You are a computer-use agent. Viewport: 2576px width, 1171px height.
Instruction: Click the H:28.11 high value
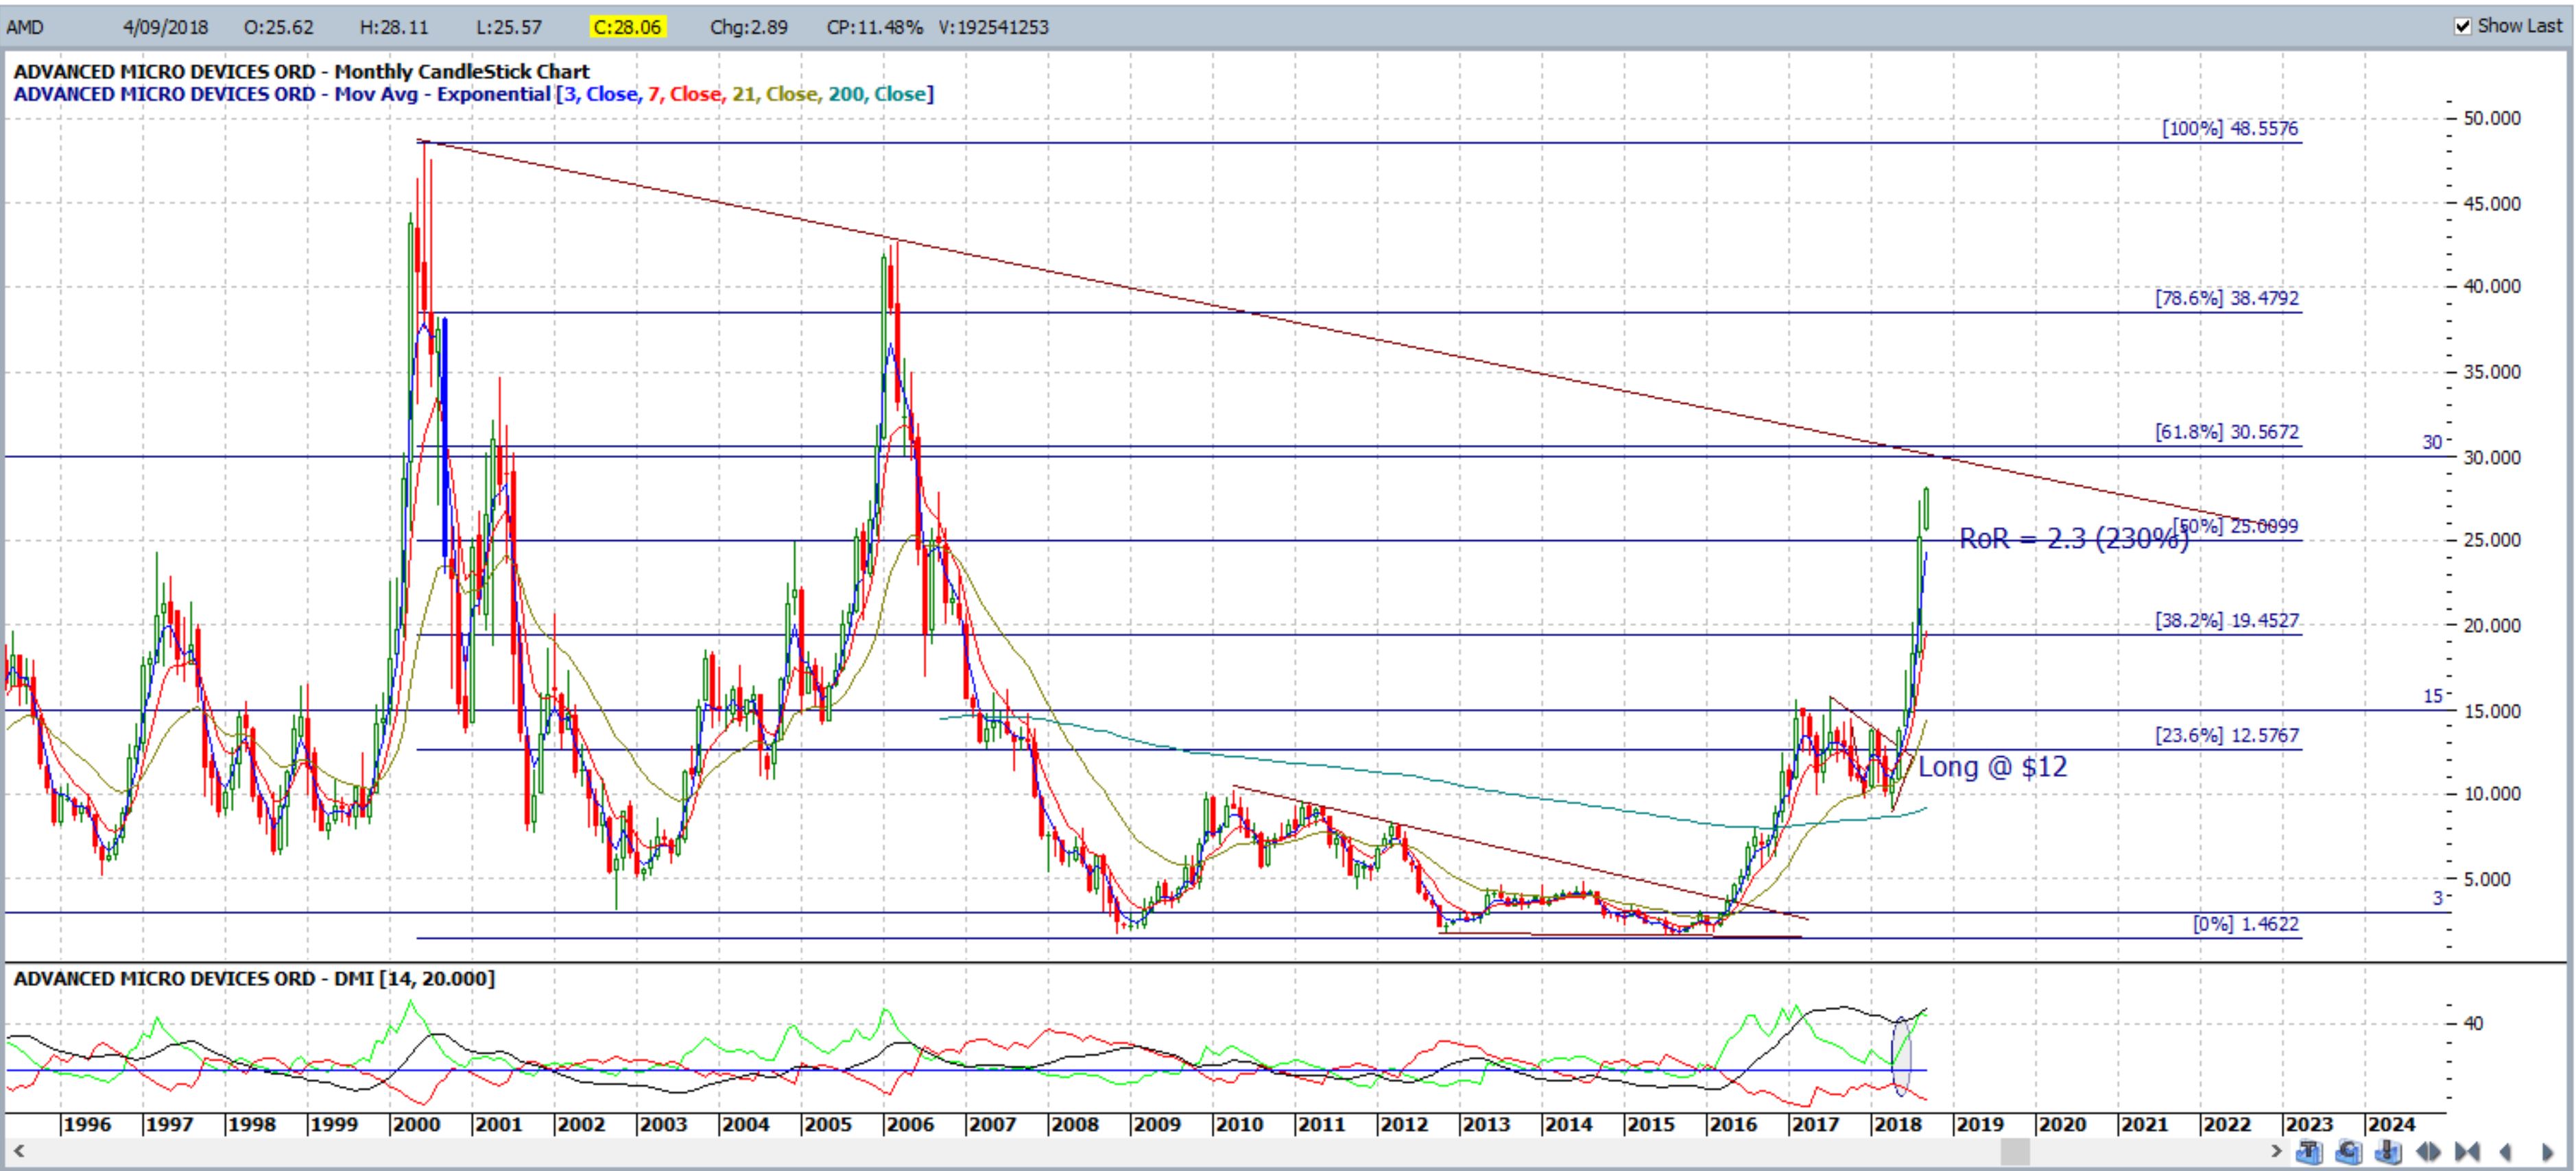[393, 27]
